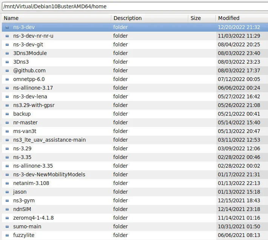Select the ns3_lte_uav_assistance-main folder name
Image resolution: width=268 pixels, height=240 pixels.
pyautogui.click(x=49, y=140)
